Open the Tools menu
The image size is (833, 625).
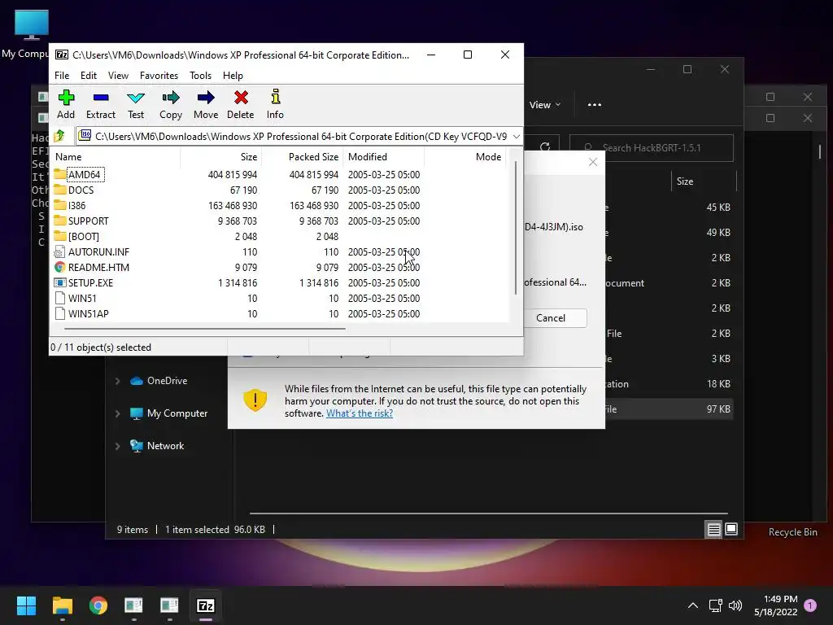point(200,76)
